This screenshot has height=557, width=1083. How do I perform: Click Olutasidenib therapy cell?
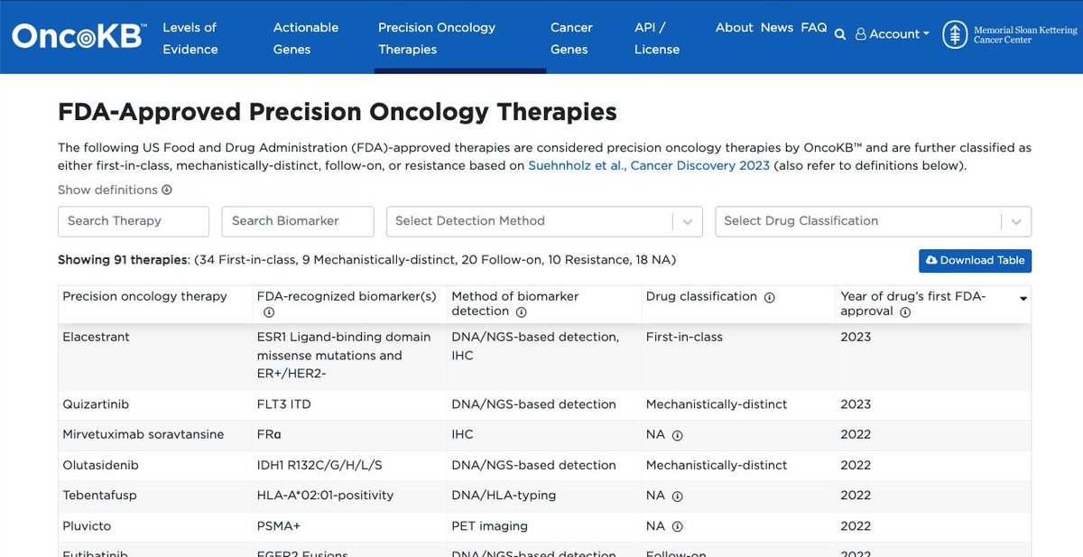pos(100,466)
